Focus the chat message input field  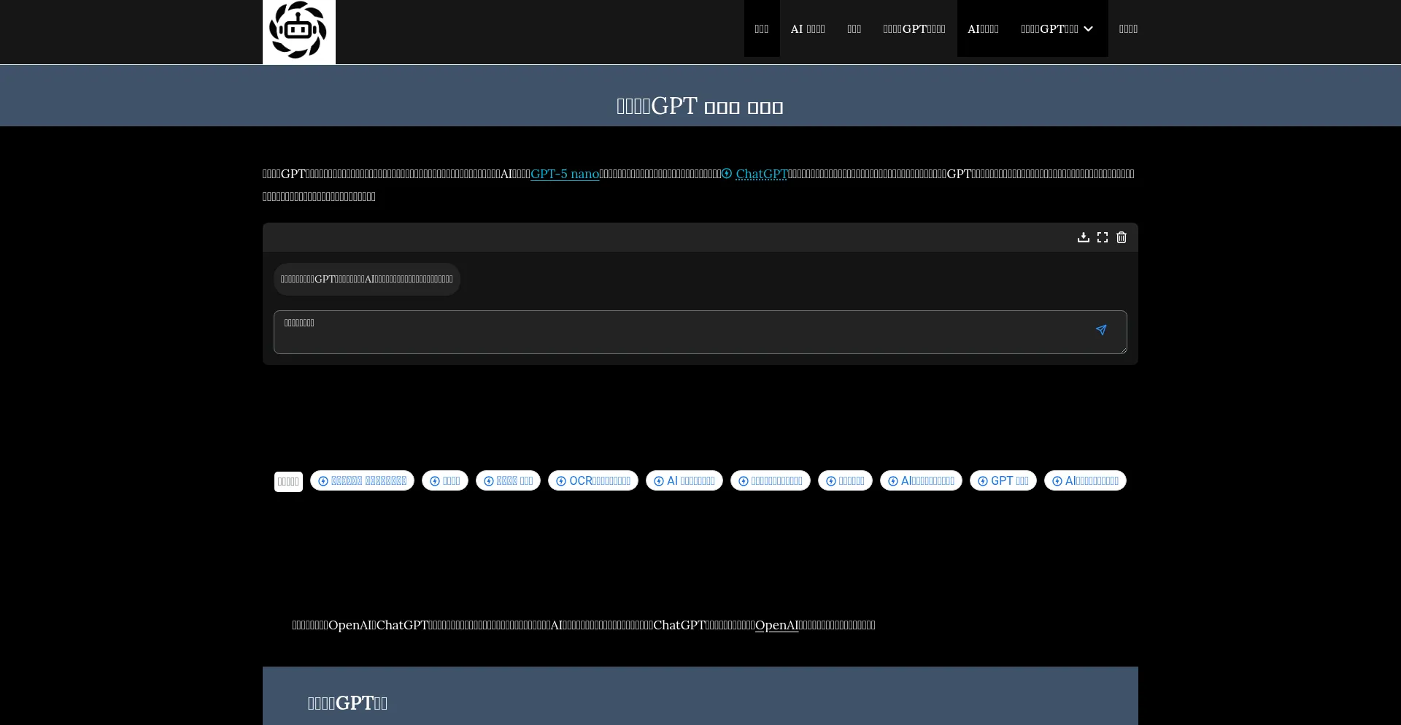[x=679, y=332]
